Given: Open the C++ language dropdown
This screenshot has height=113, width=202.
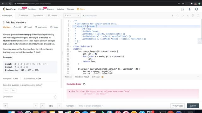Looking at the screenshot, I should [x=72, y=15].
